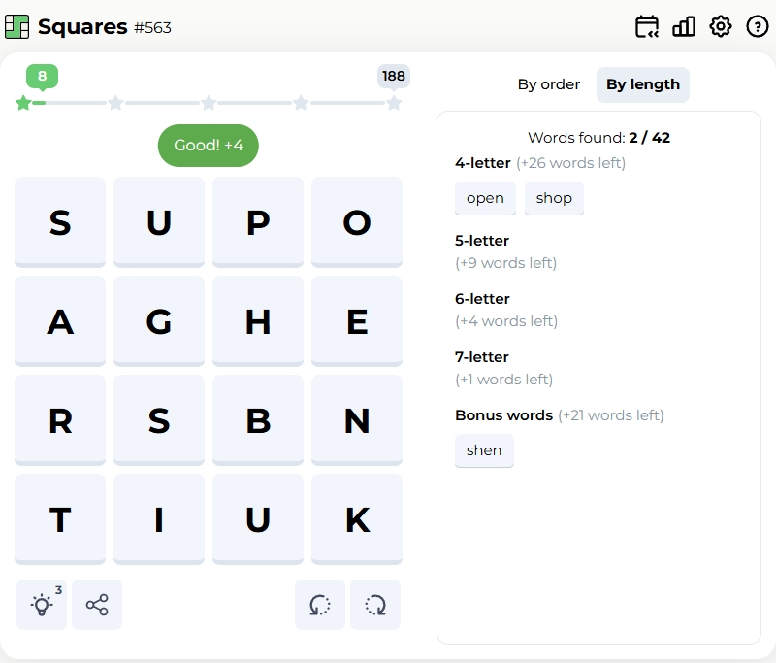Click the '+1 words left' text
This screenshot has height=663, width=776.
point(503,380)
